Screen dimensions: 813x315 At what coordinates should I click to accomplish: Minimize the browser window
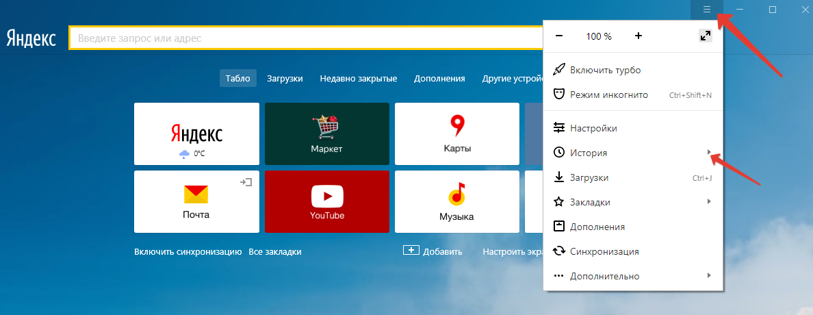tap(740, 10)
